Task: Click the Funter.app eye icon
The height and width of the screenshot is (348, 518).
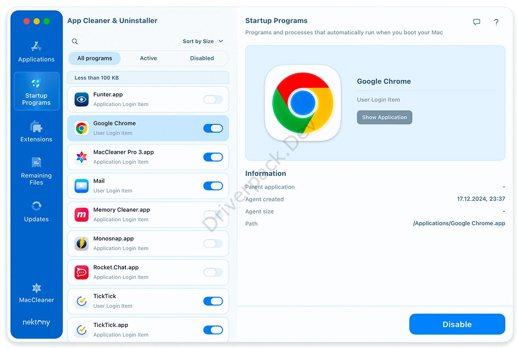Action: (x=81, y=100)
